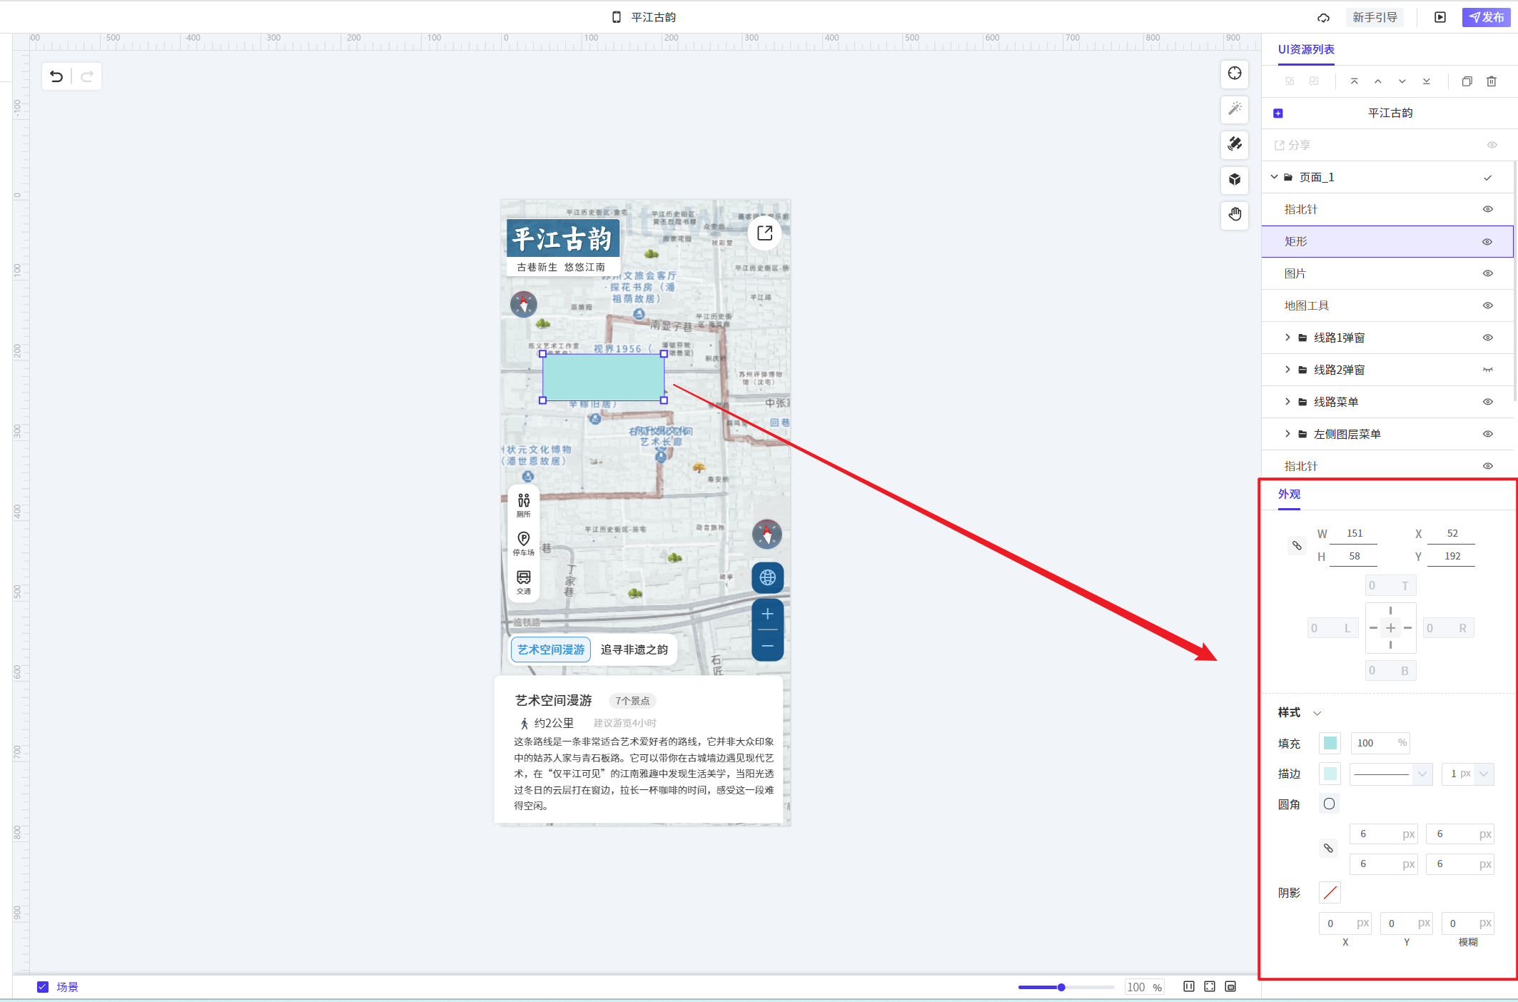
Task: Click the 交通 layer button on map
Action: click(x=524, y=582)
